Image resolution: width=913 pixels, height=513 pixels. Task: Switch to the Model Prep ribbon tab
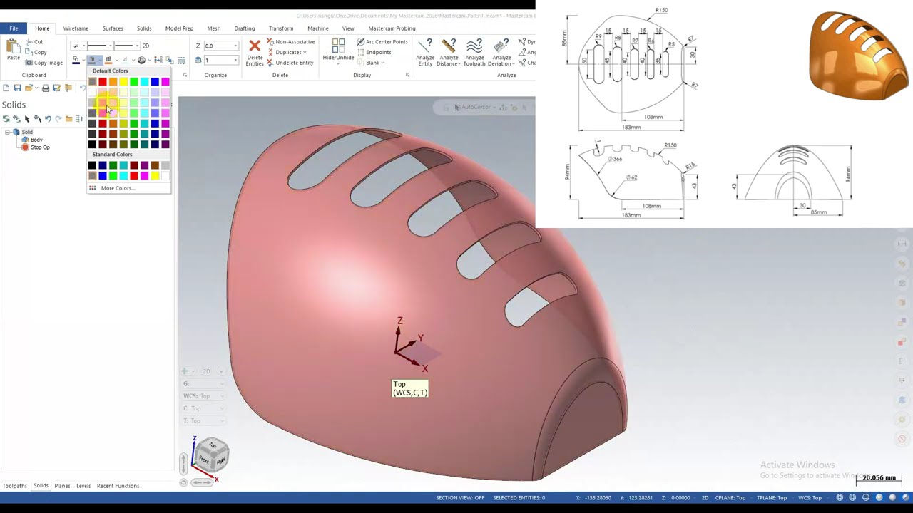pyautogui.click(x=179, y=28)
